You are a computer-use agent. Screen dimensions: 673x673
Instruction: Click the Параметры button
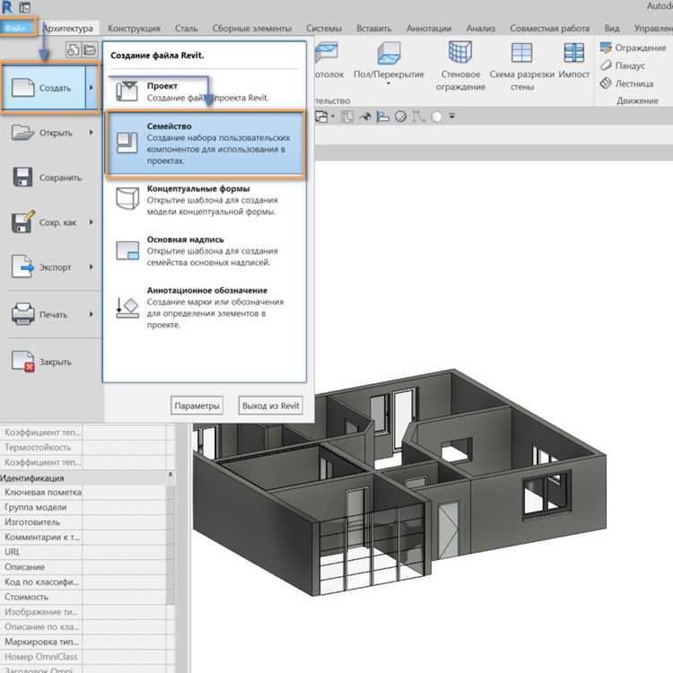[197, 406]
